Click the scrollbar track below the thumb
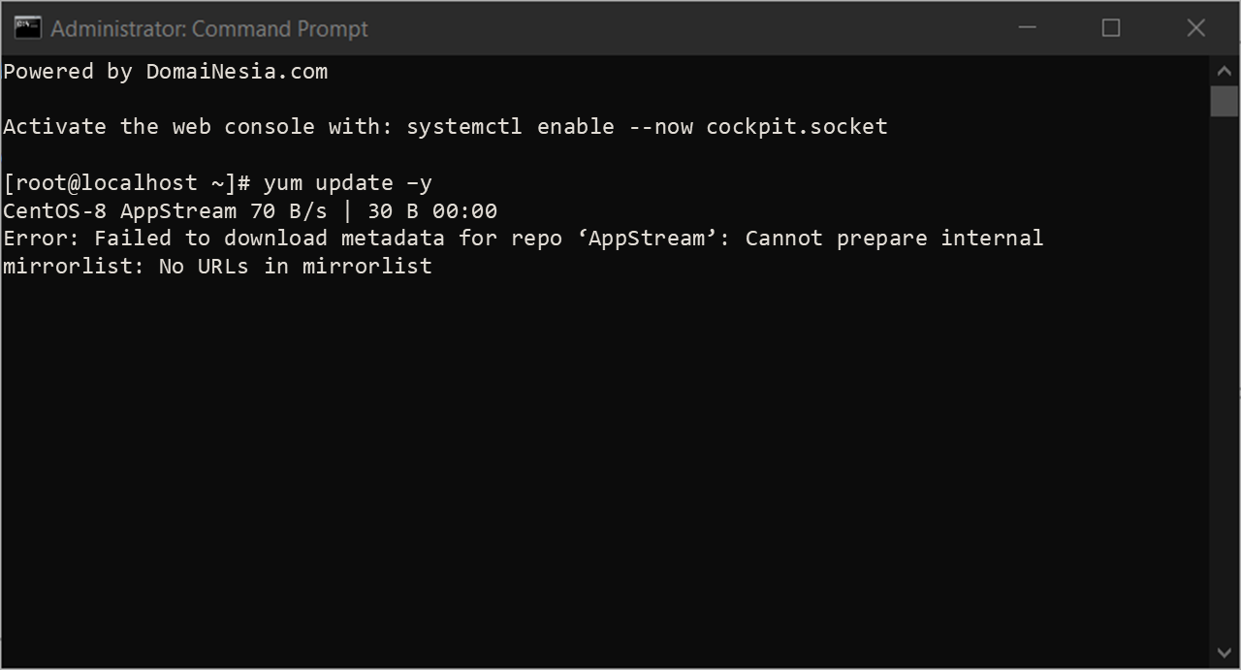 (x=1224, y=388)
